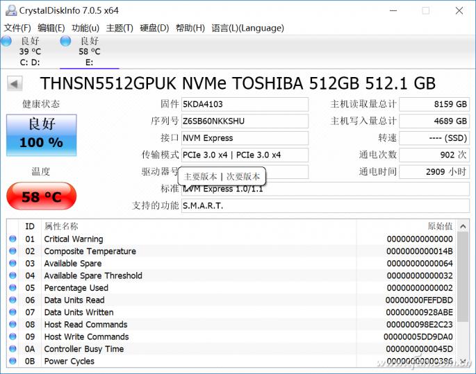
Task: Click the raw value 0000000928ABE
Action: (x=420, y=312)
